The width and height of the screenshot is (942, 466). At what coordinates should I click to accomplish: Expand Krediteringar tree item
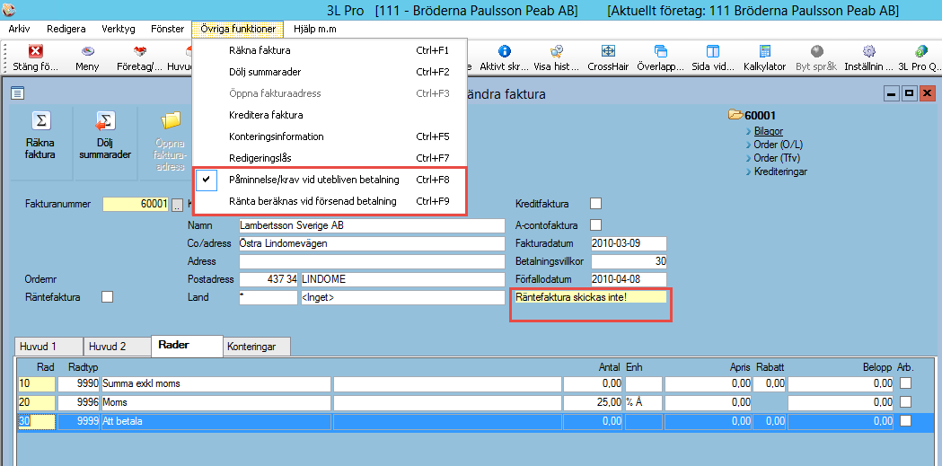click(780, 171)
